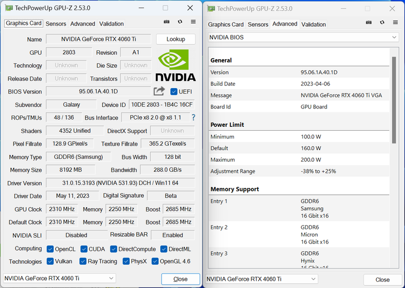Toggle the UEFI checkbox
Image resolution: width=405 pixels, height=288 pixels.
tap(174, 91)
